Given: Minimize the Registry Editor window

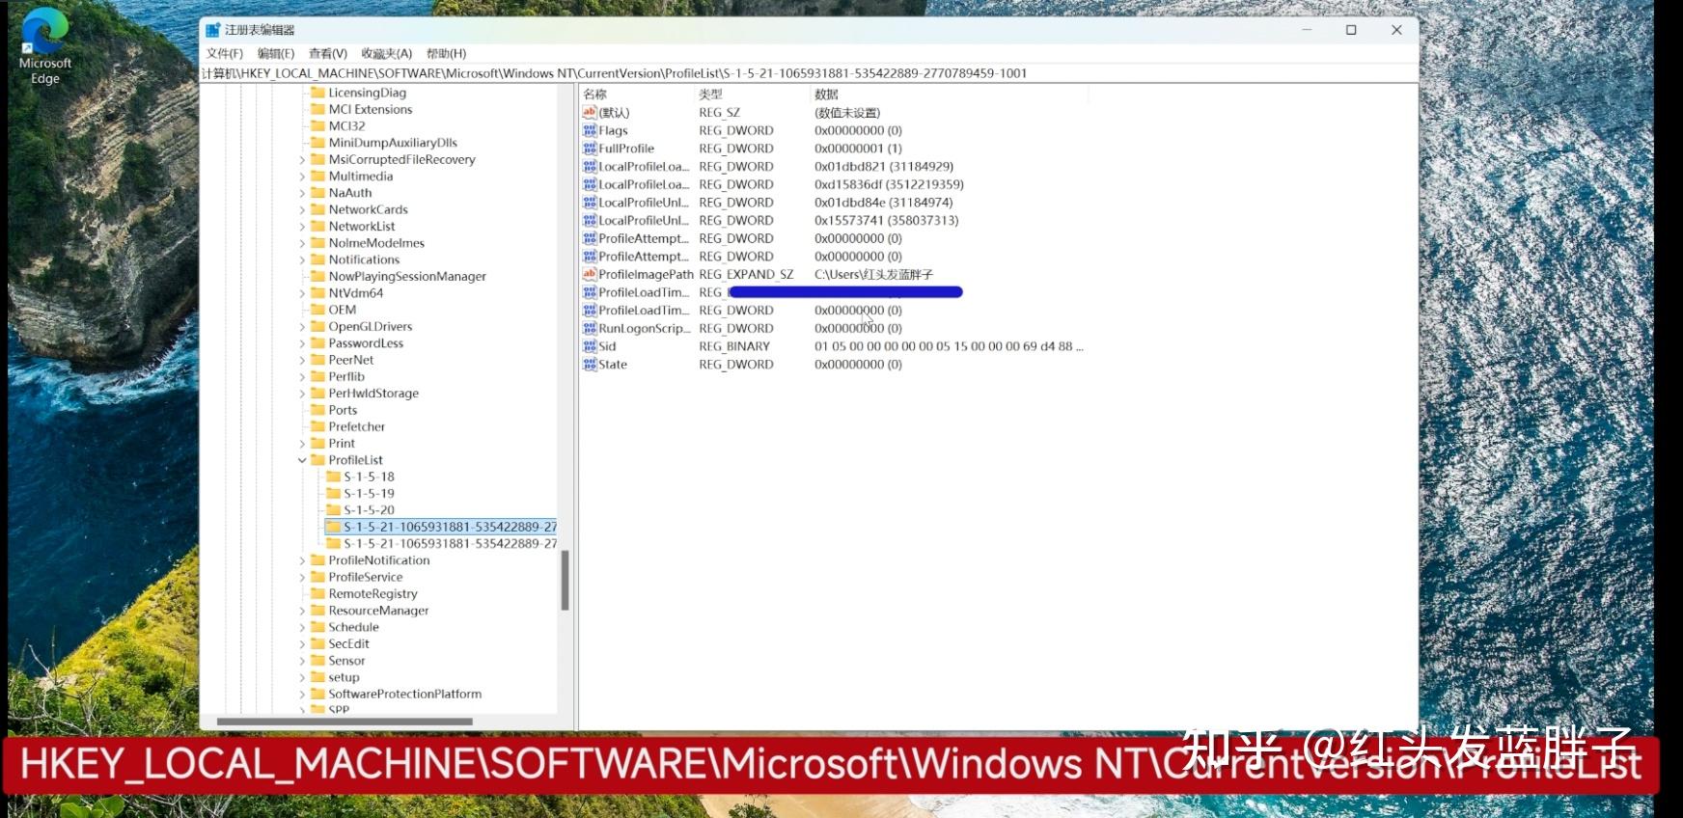Looking at the screenshot, I should [x=1307, y=30].
